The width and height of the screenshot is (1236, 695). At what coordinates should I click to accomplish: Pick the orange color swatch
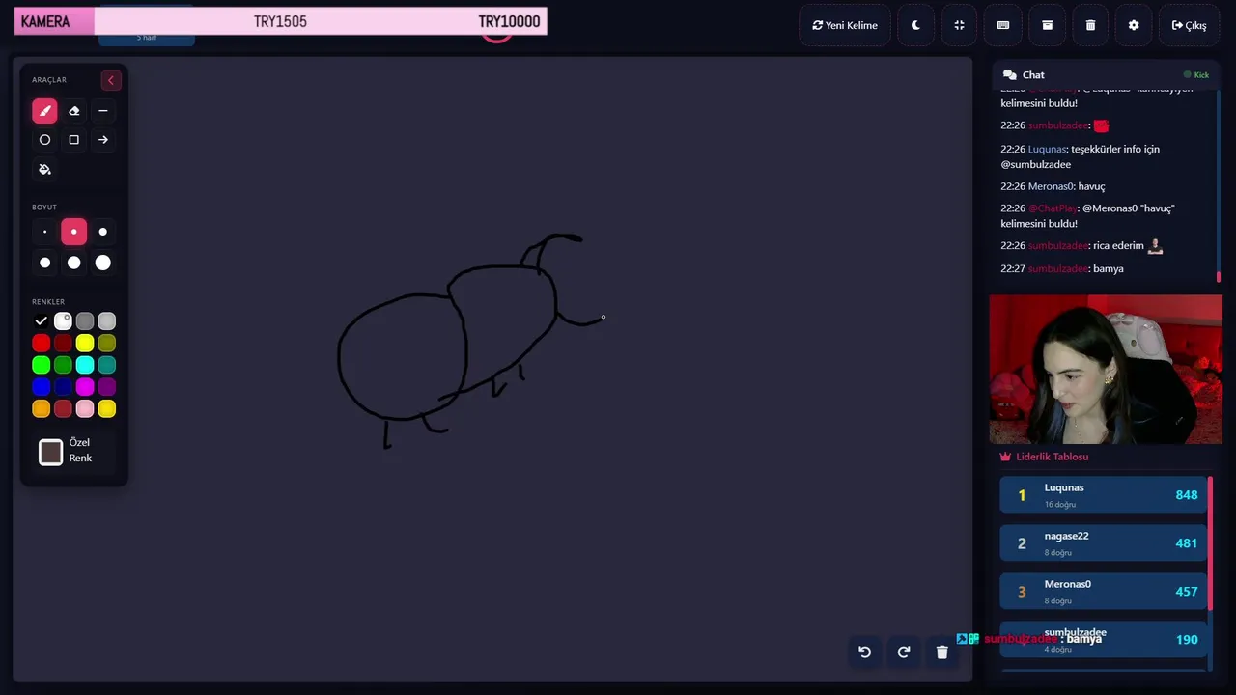point(41,409)
